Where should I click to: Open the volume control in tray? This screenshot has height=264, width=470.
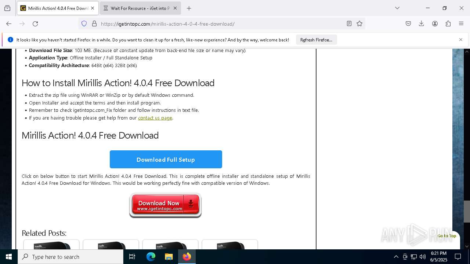tap(423, 257)
